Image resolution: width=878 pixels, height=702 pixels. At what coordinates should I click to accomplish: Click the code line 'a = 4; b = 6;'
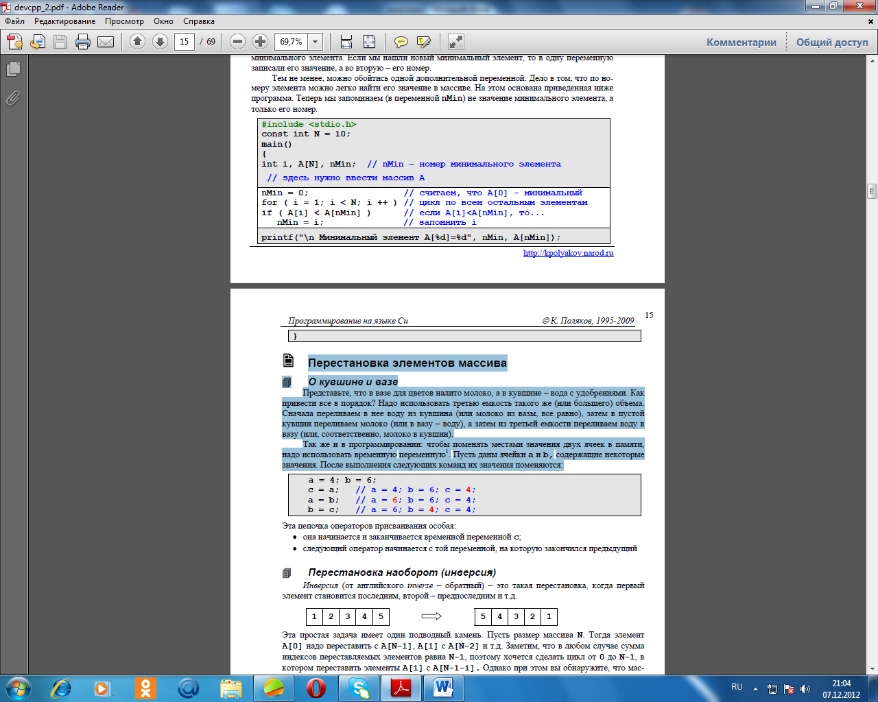342,480
